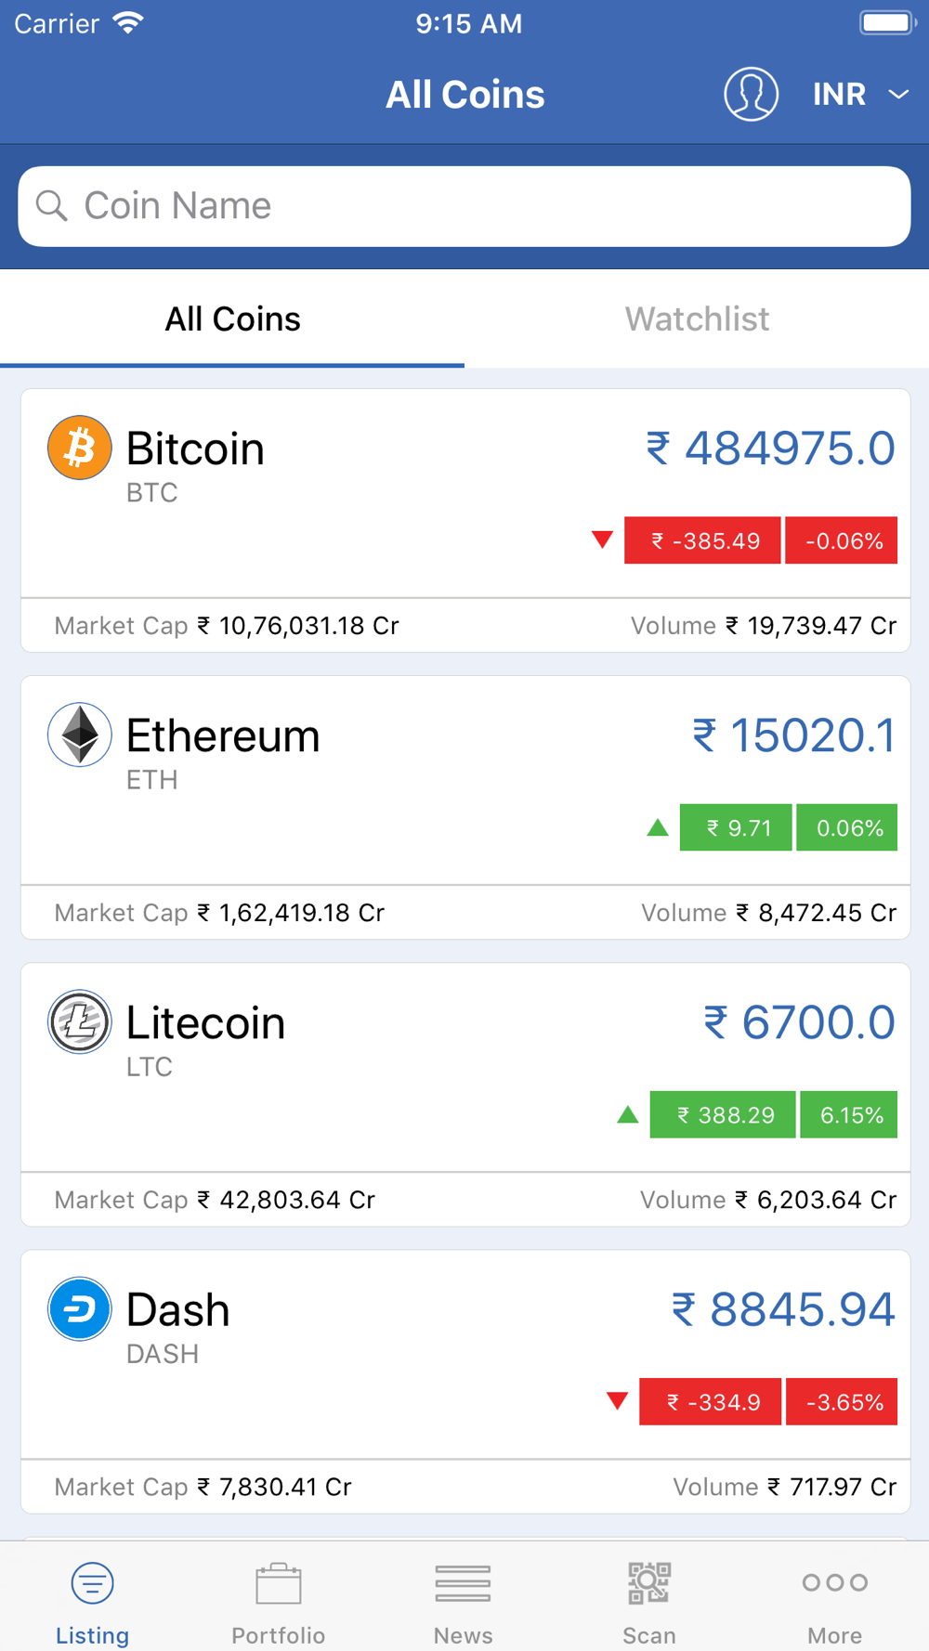The image size is (929, 1651).
Task: Tap the Litecoin logo icon
Action: click(x=80, y=1021)
